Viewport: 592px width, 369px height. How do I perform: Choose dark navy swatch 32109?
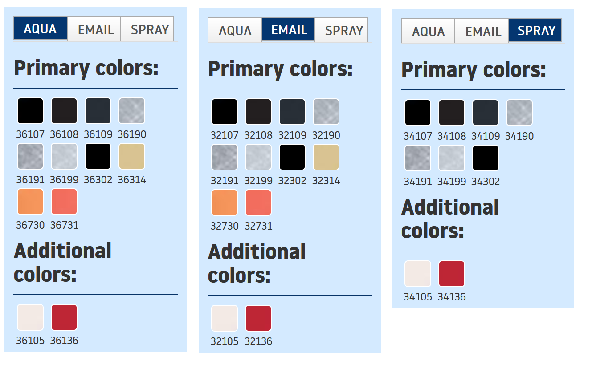[292, 112]
